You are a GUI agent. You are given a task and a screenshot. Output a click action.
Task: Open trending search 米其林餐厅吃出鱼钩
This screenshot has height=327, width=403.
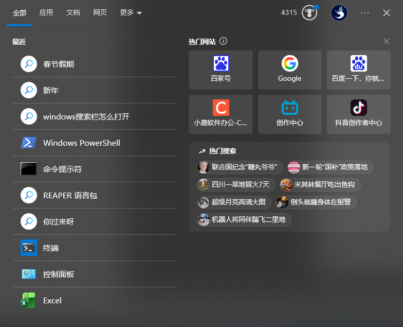pyautogui.click(x=320, y=184)
